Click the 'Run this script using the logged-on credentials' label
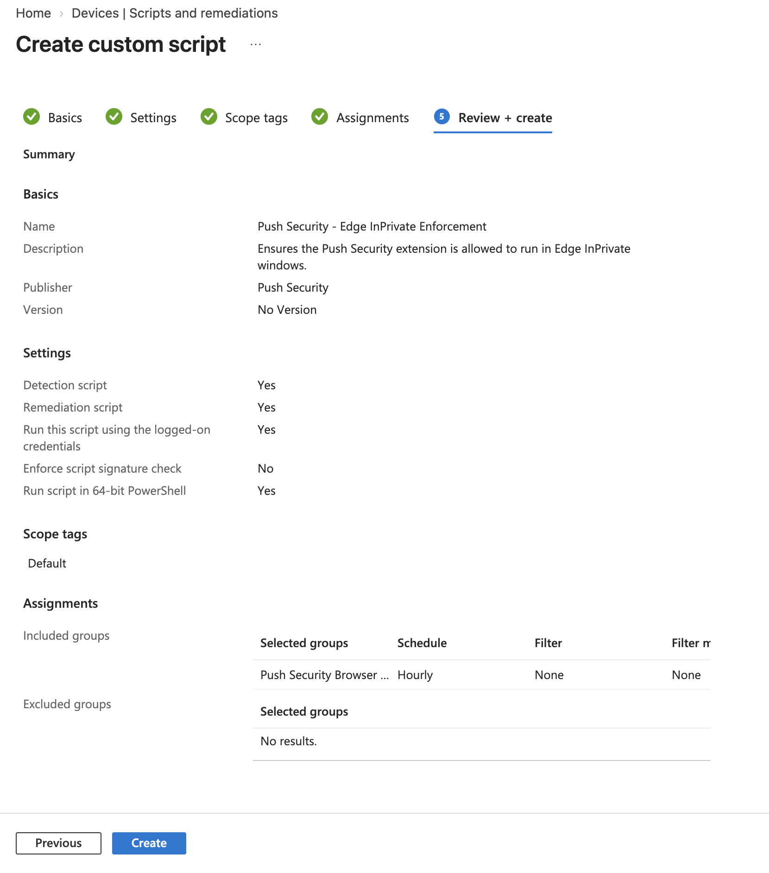 pos(117,438)
